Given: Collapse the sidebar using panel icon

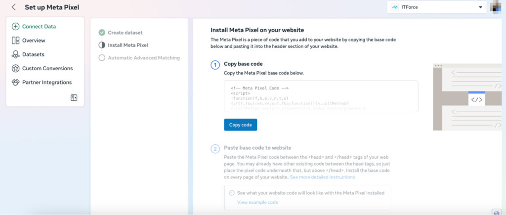Looking at the screenshot, I should pyautogui.click(x=74, y=98).
